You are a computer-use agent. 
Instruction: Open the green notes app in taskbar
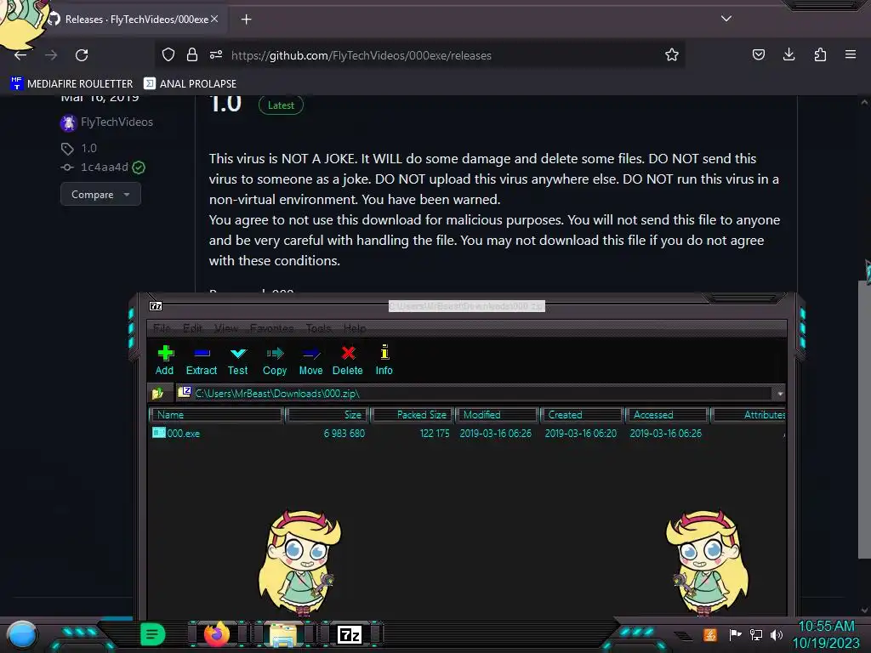click(x=153, y=634)
